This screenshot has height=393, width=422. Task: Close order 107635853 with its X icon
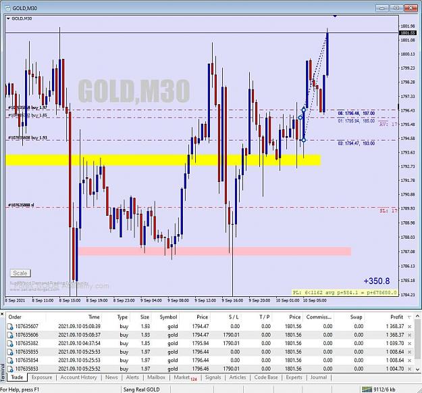pos(410,369)
